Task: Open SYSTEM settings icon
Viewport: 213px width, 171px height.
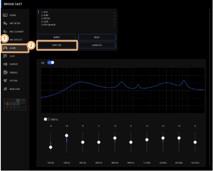Action: 5,81
